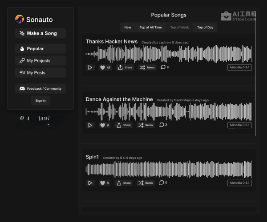Remix Dance Against the Machine song
The width and height of the screenshot is (267, 222).
pos(146,125)
